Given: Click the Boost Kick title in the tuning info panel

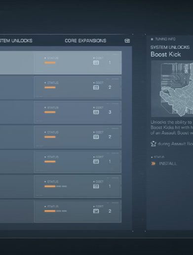Looking at the screenshot, I should tap(166, 54).
